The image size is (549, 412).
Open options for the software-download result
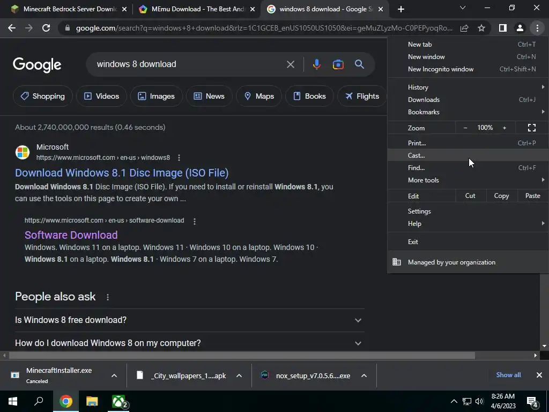pos(195,221)
